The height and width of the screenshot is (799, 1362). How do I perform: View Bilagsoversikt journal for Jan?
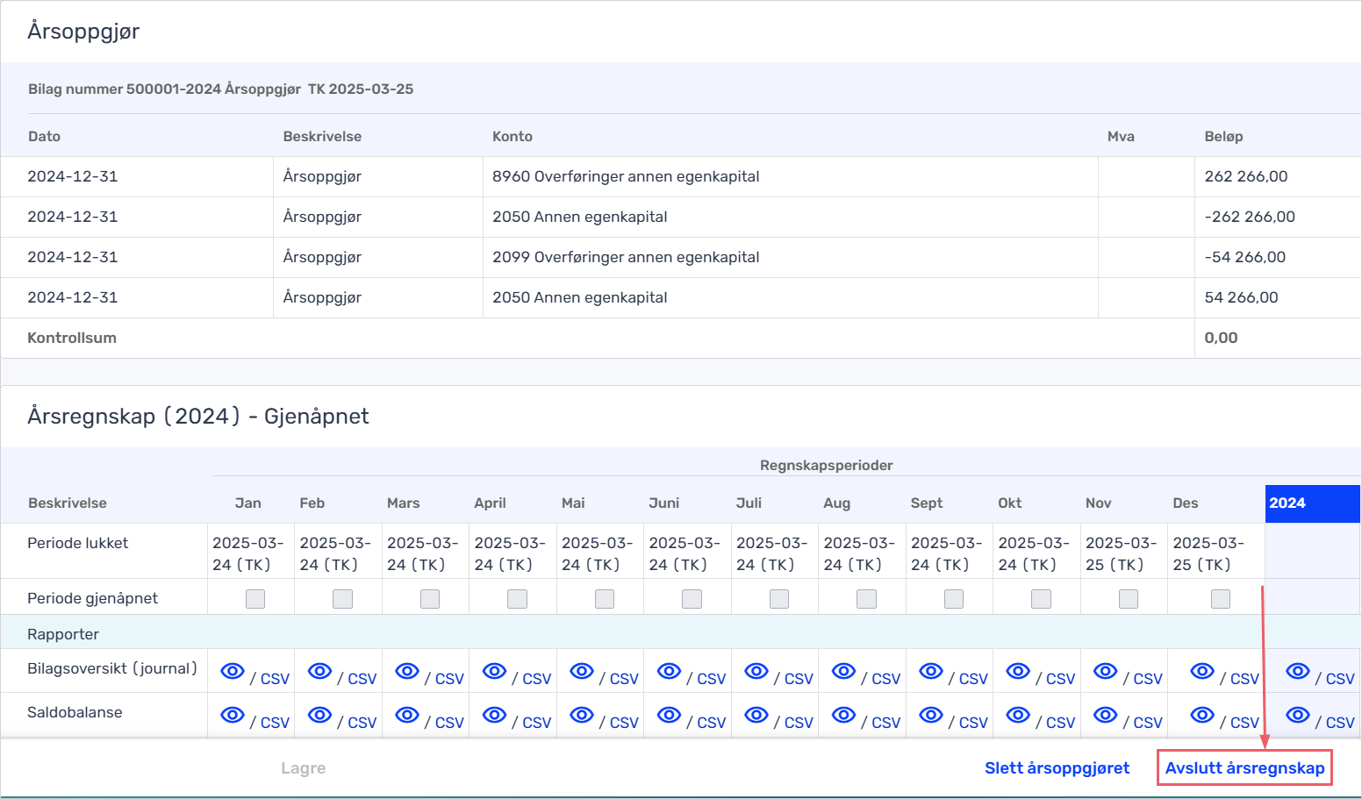pos(233,671)
